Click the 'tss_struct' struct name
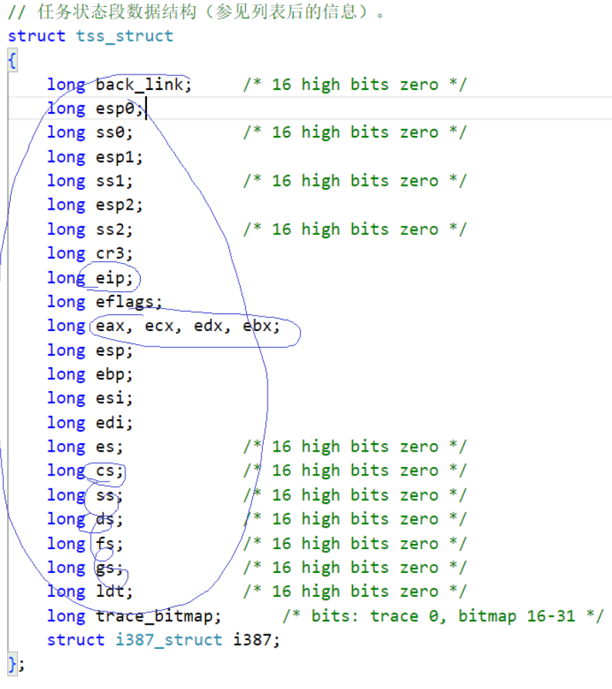612x689 pixels. [125, 36]
